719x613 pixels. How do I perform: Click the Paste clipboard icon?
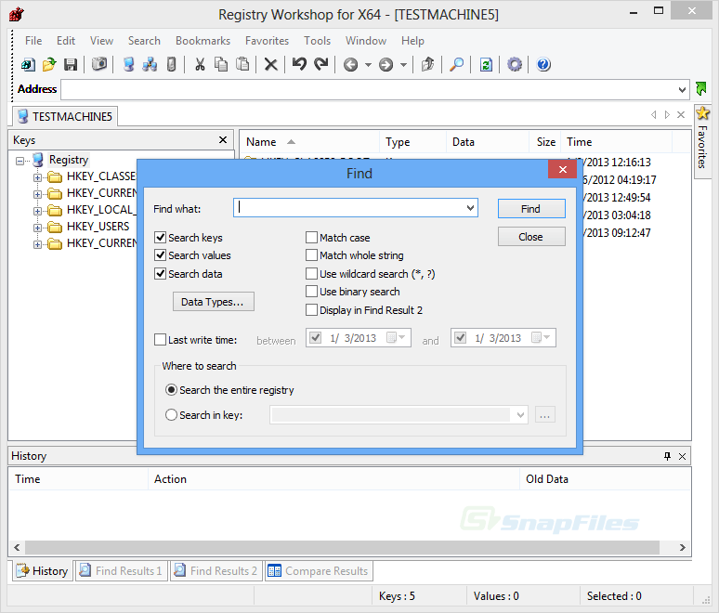(242, 64)
